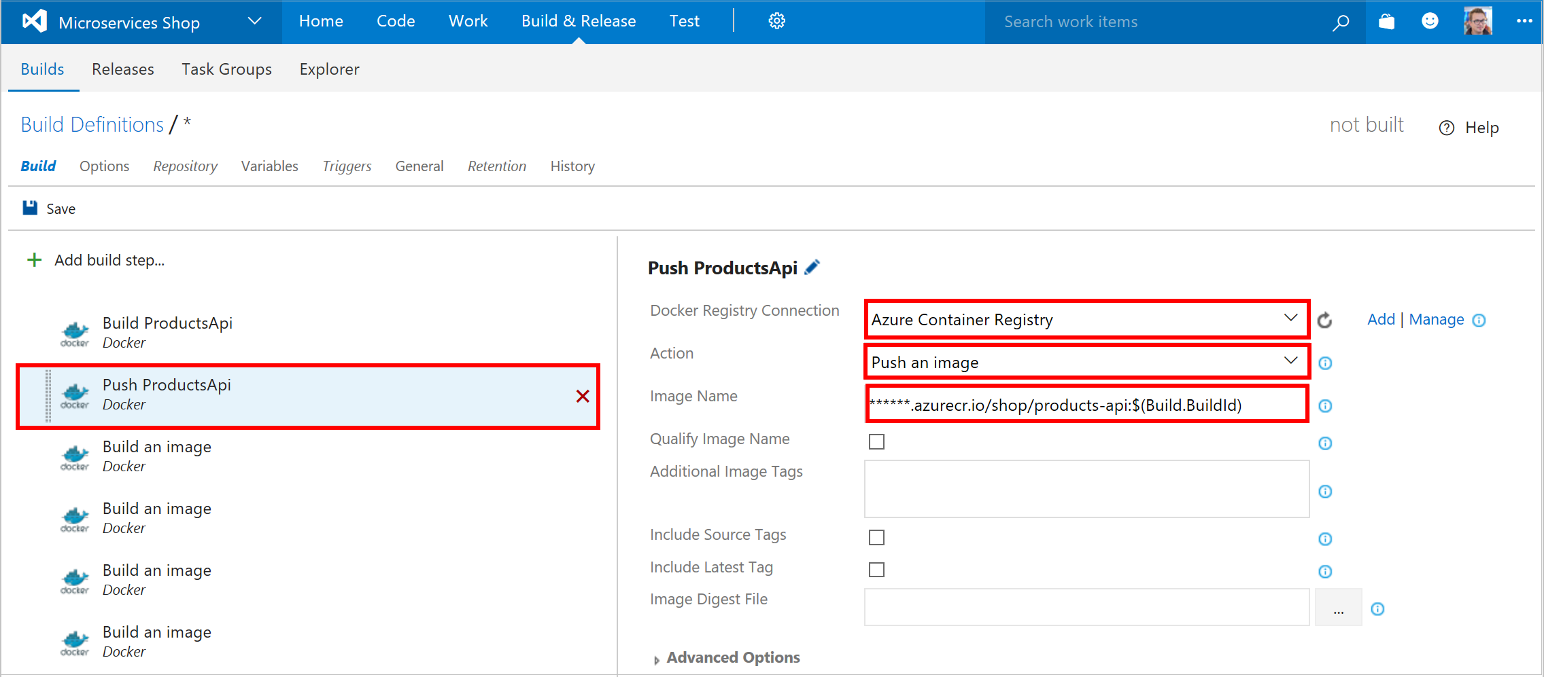Check Include Source Tags
Image resolution: width=1544 pixels, height=677 pixels.
[x=876, y=536]
